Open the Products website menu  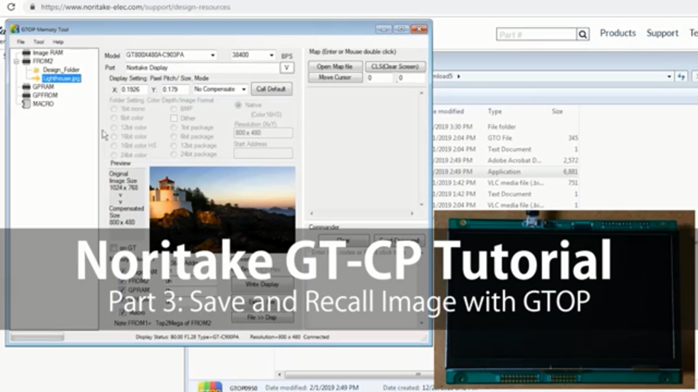618,33
